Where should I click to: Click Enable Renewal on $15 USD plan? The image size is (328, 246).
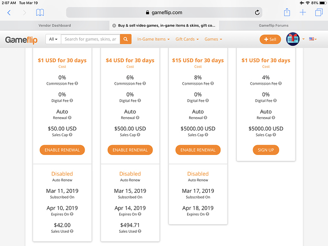[198, 150]
